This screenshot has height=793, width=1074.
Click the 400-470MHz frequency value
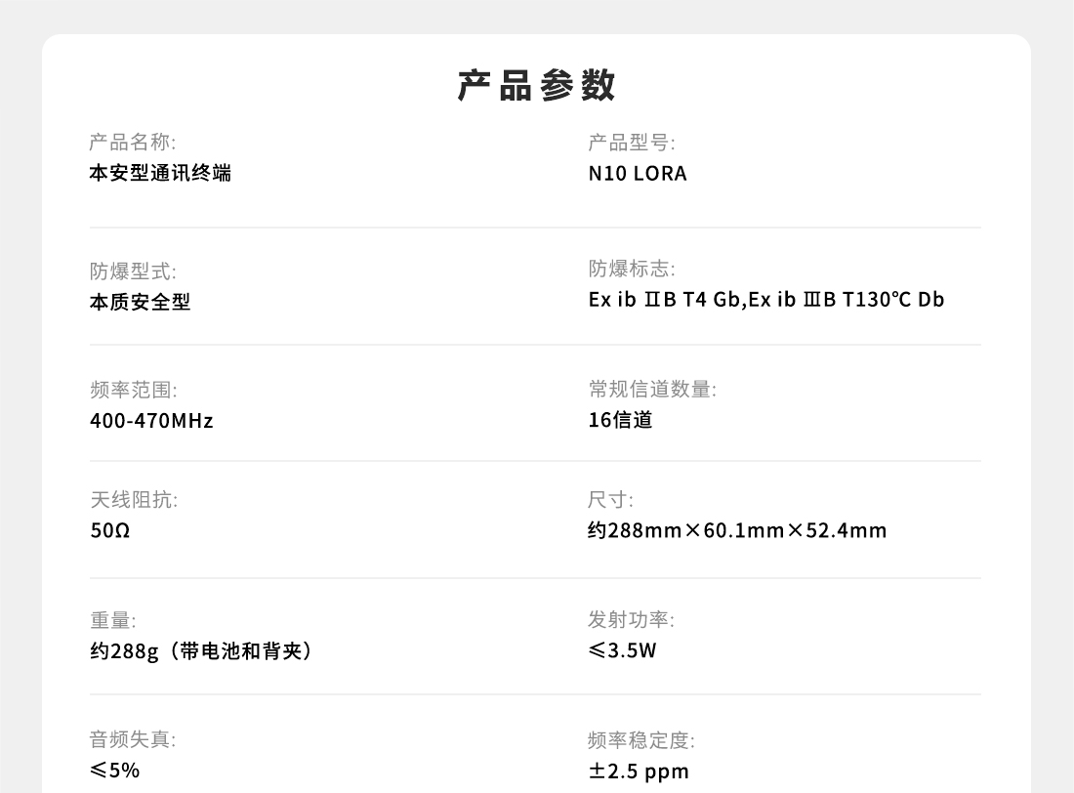click(x=152, y=420)
